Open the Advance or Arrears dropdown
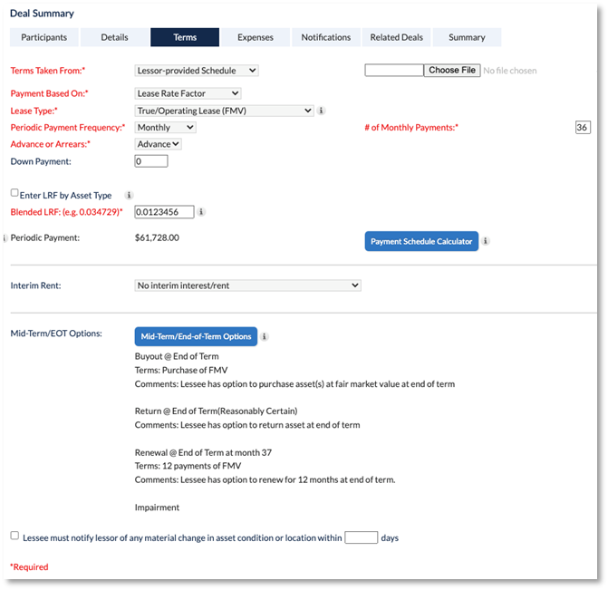The height and width of the screenshot is (590, 608). (158, 144)
